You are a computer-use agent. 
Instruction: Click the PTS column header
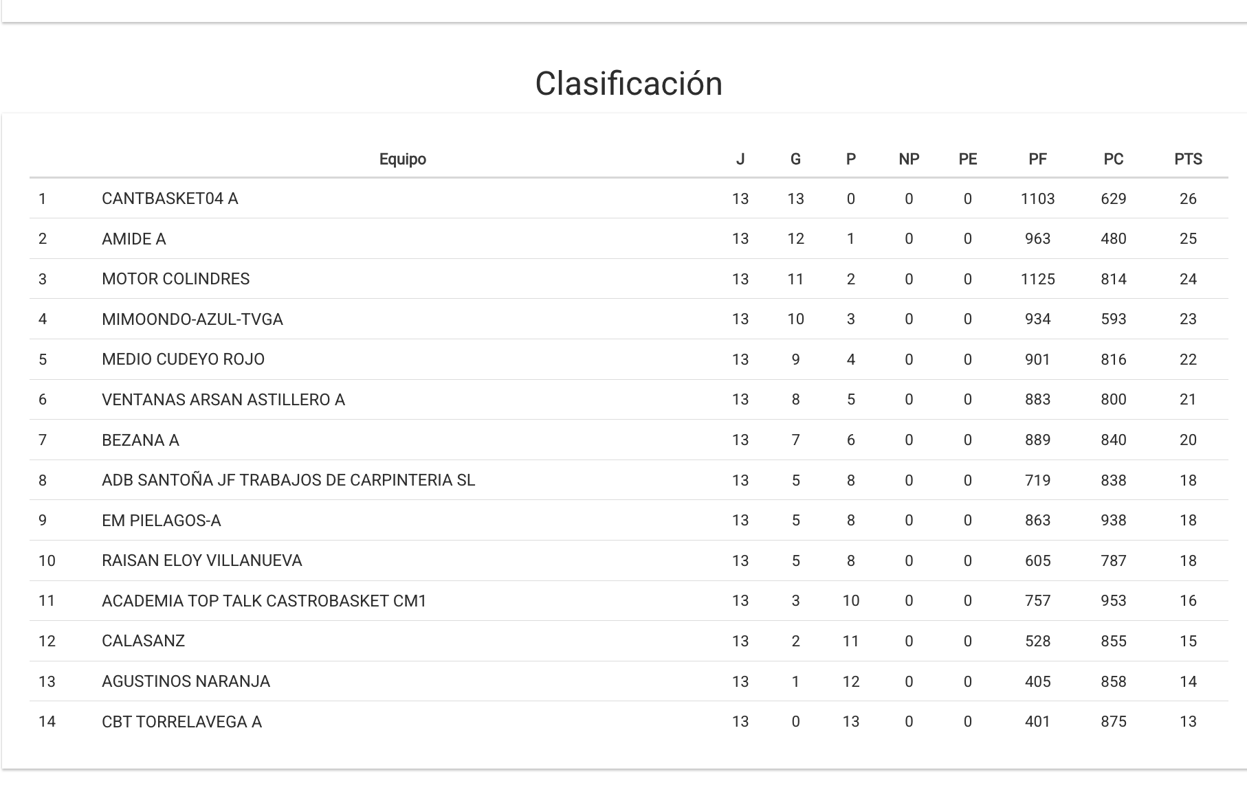(1188, 159)
